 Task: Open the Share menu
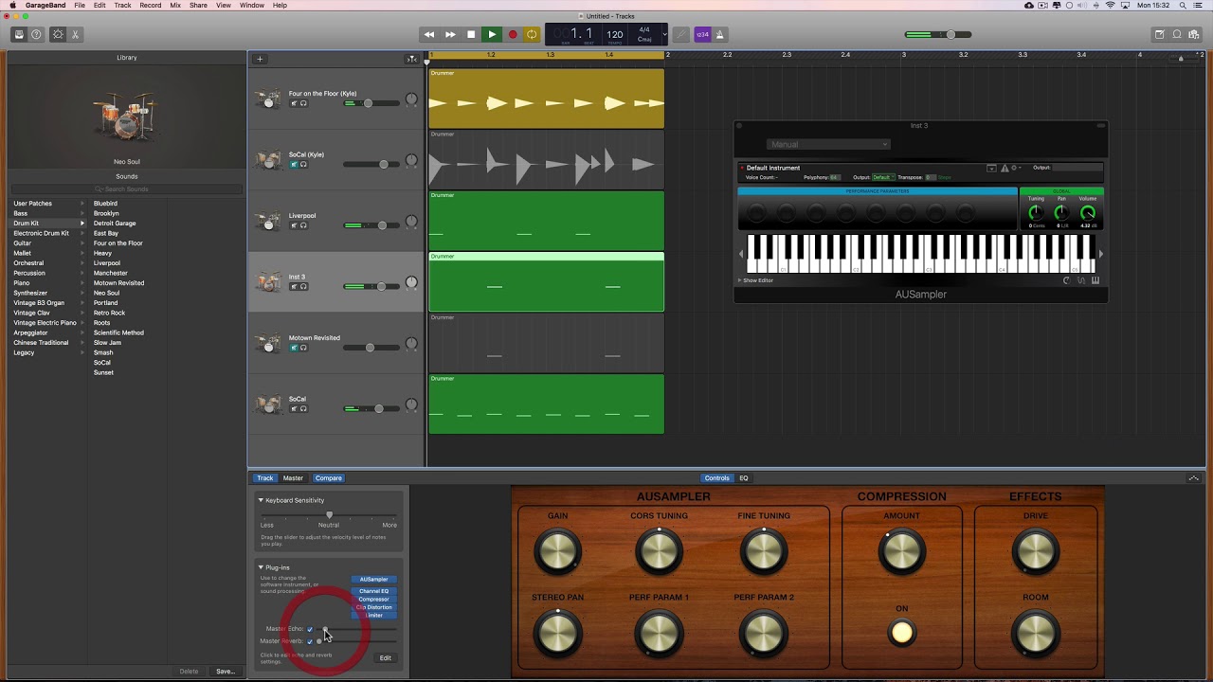coord(198,6)
